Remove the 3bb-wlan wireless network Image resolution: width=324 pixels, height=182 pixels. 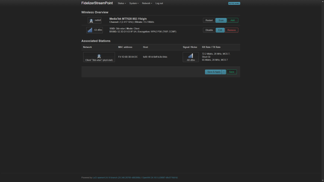click(231, 30)
